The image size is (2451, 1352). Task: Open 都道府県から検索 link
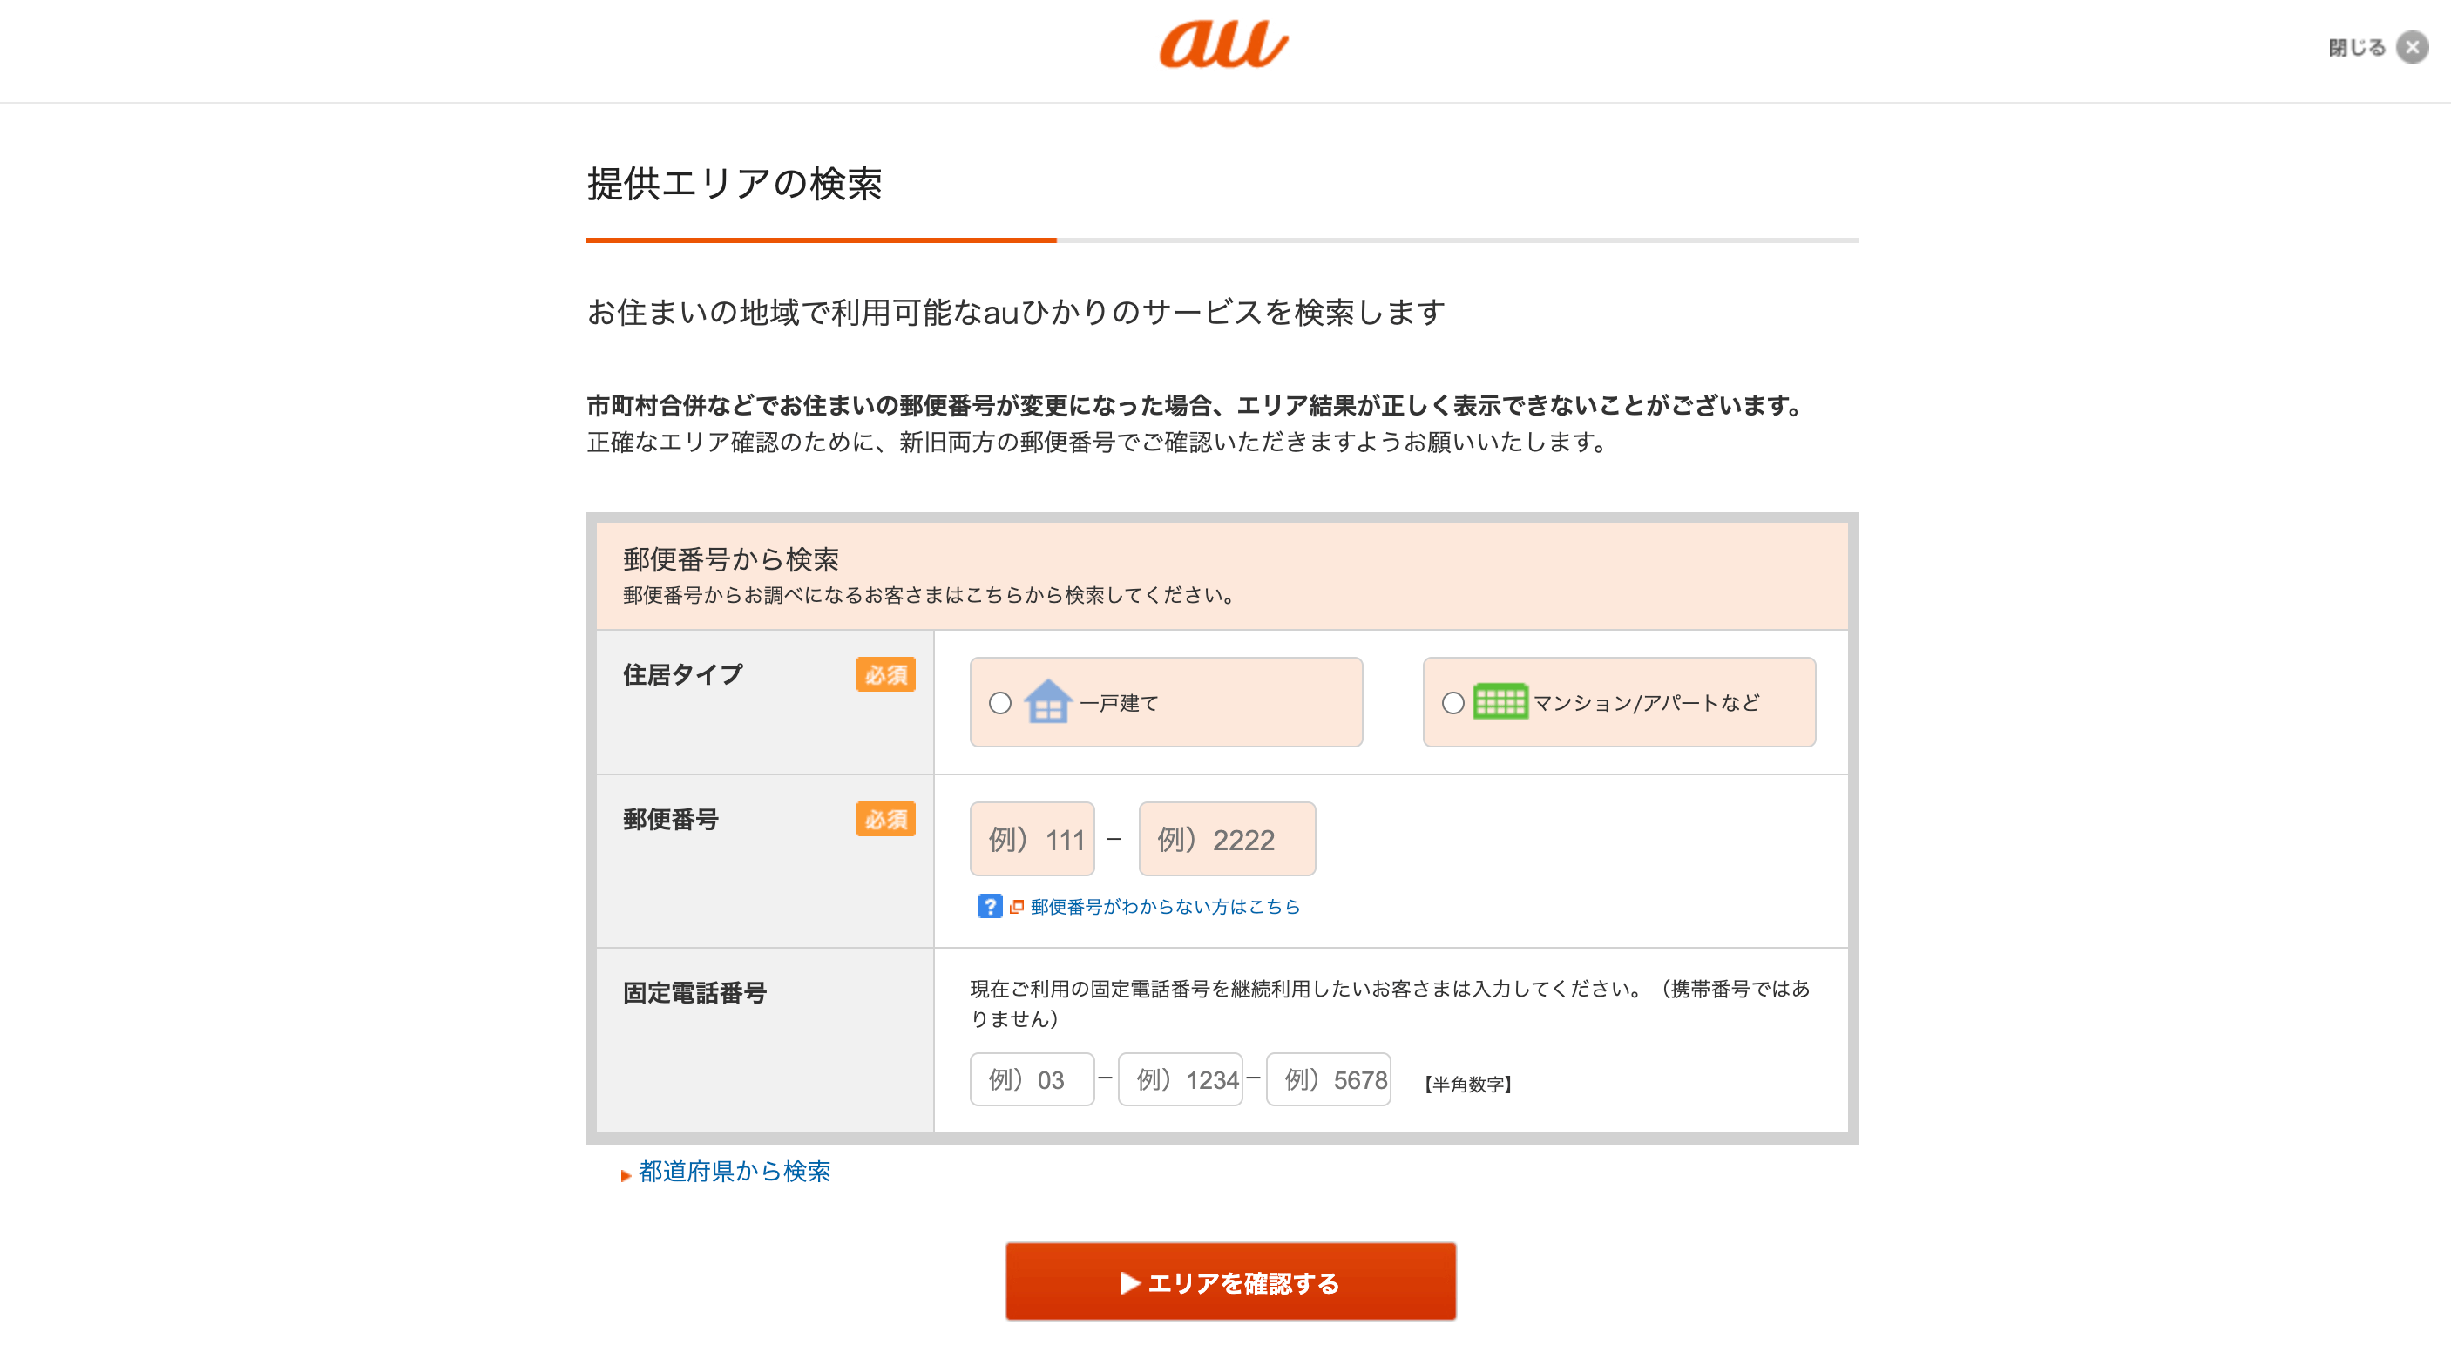[735, 1171]
